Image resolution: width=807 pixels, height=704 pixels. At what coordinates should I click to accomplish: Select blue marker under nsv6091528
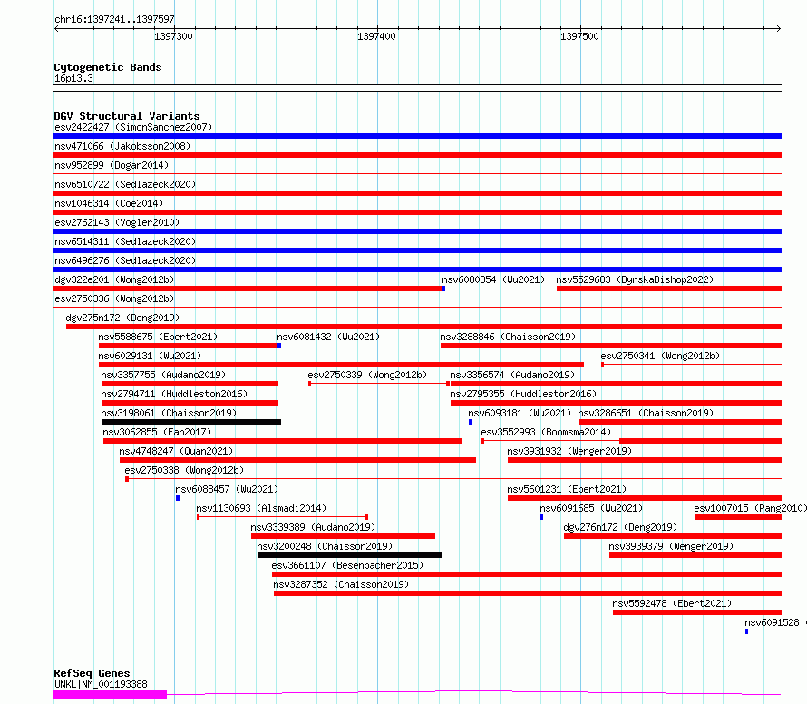(746, 631)
